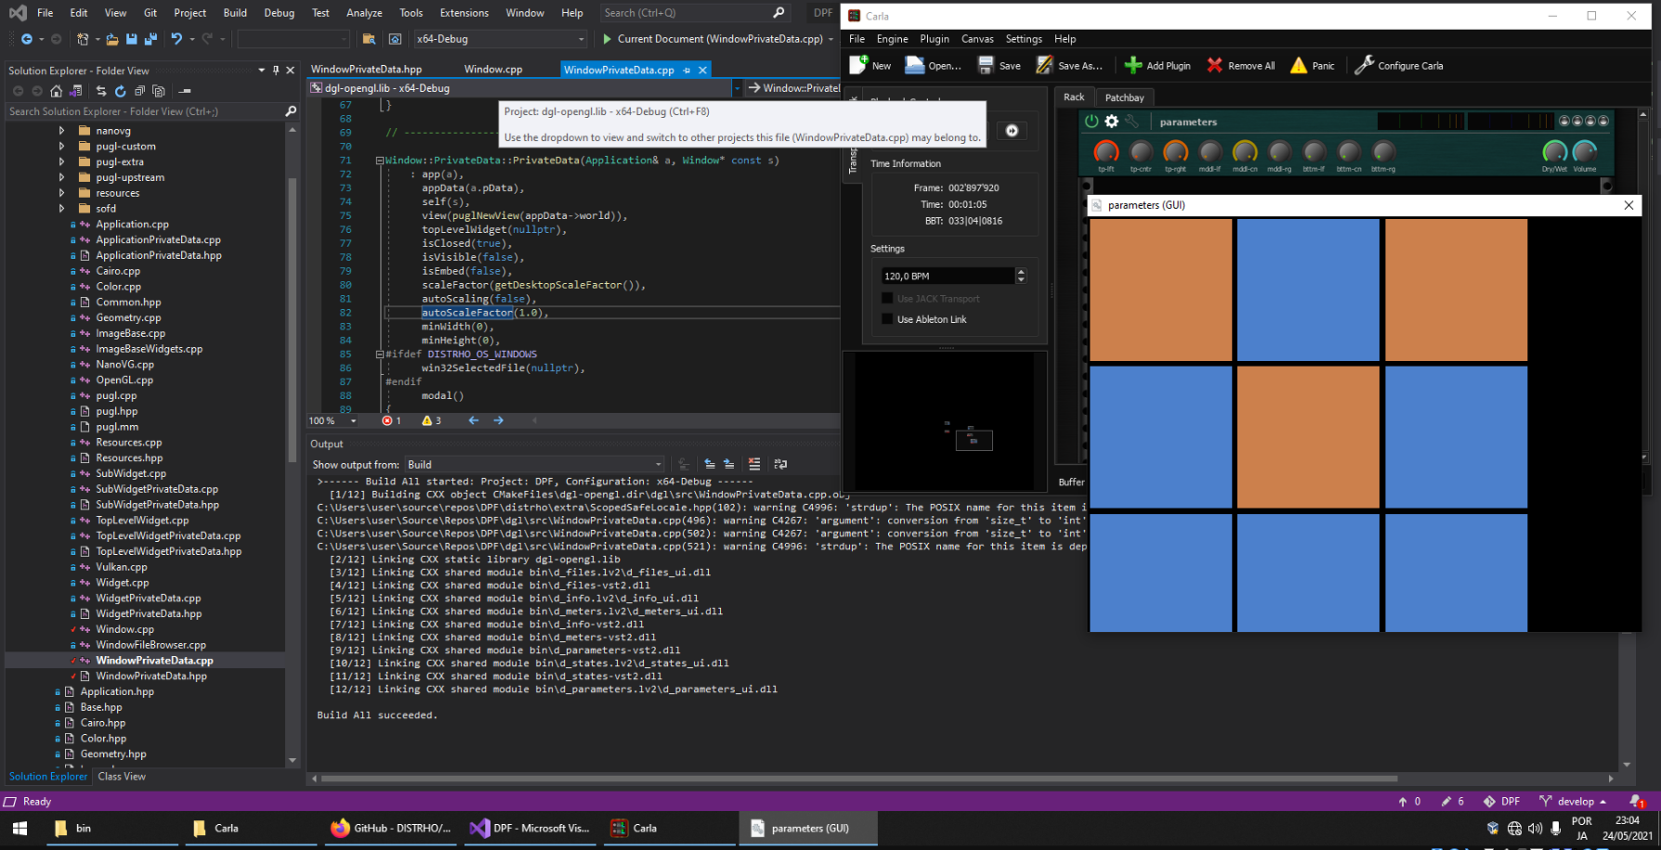Click Sync with Active Document icon

101,91
